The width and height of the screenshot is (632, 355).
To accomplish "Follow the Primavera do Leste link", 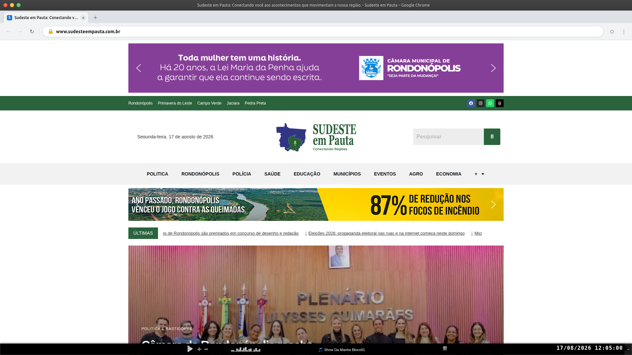I will point(175,103).
